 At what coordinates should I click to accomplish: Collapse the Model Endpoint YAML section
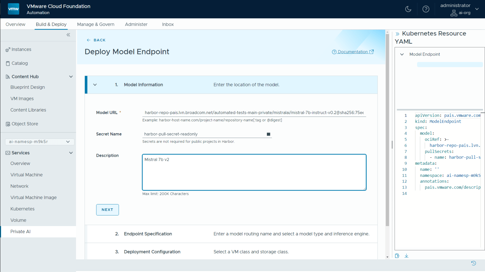(x=402, y=54)
